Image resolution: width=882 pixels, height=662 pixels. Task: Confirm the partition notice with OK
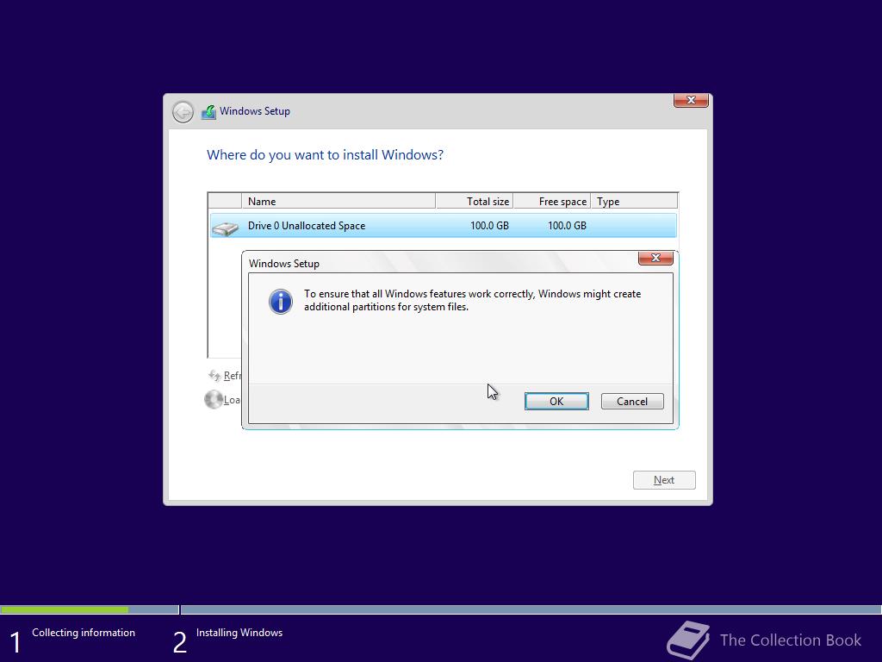(556, 402)
